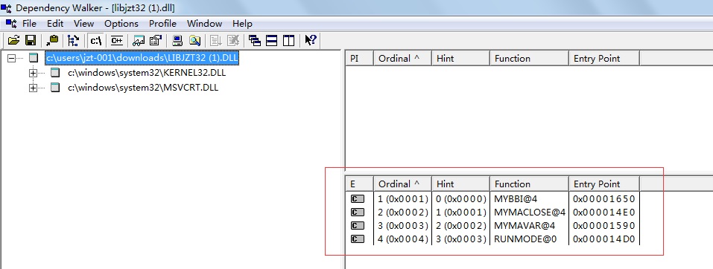Open the Edit menu
713x269 pixels.
[55, 24]
